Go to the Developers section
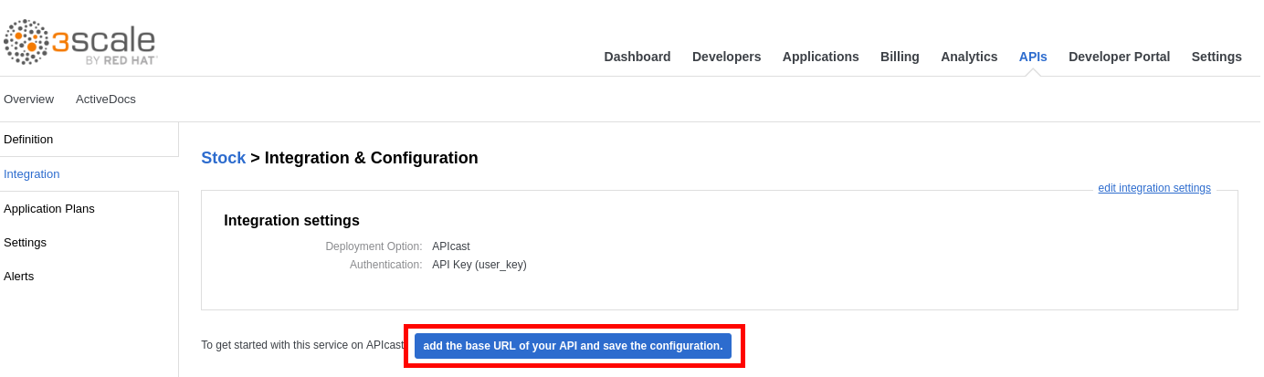This screenshot has height=377, width=1264. coord(726,57)
